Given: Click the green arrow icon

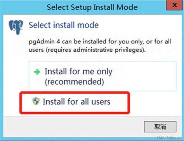Looking at the screenshot, I should (x=37, y=72).
